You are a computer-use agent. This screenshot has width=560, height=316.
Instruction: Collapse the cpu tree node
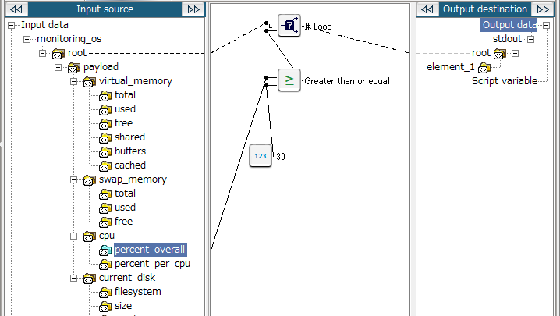click(x=74, y=236)
